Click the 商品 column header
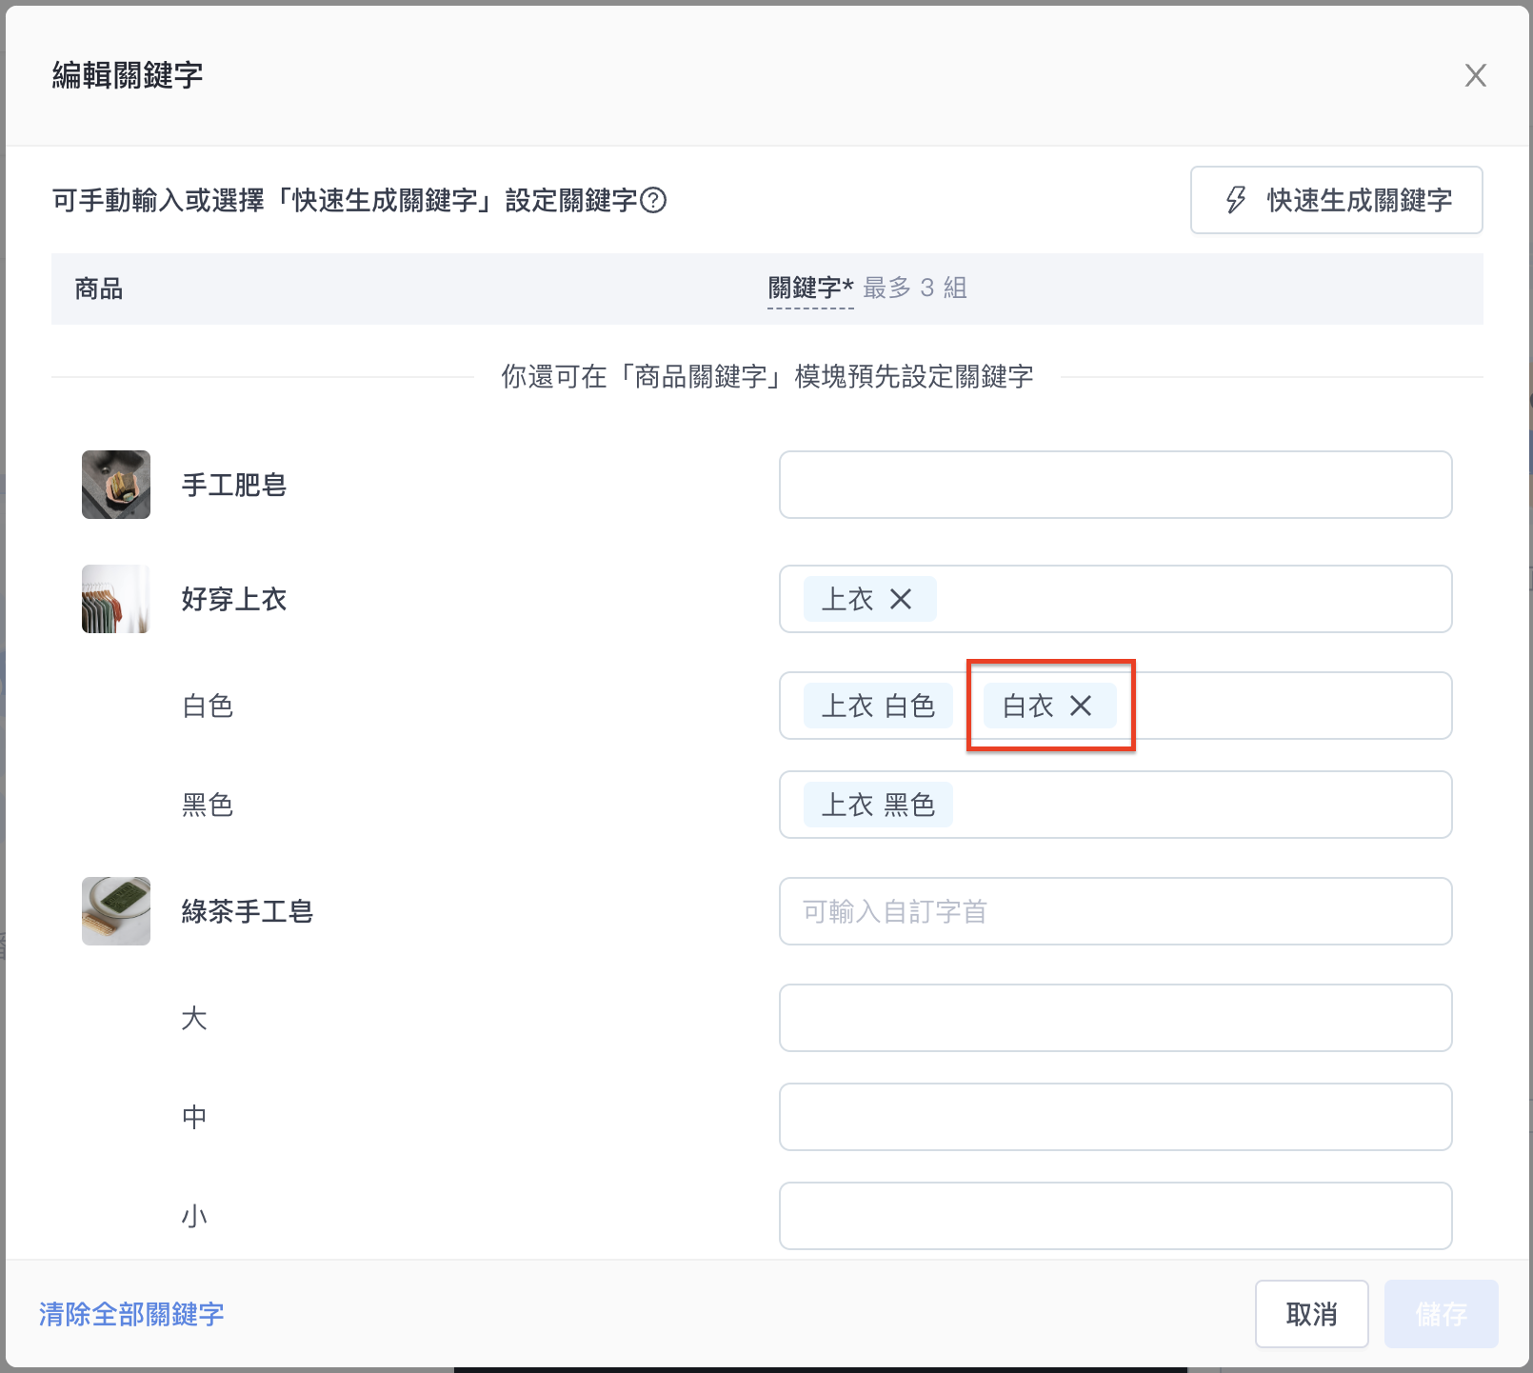This screenshot has width=1533, height=1373. click(x=99, y=289)
